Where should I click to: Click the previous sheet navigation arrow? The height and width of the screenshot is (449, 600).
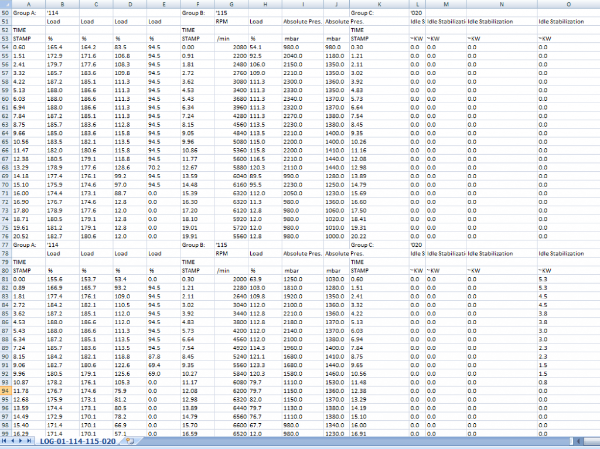coord(13,441)
